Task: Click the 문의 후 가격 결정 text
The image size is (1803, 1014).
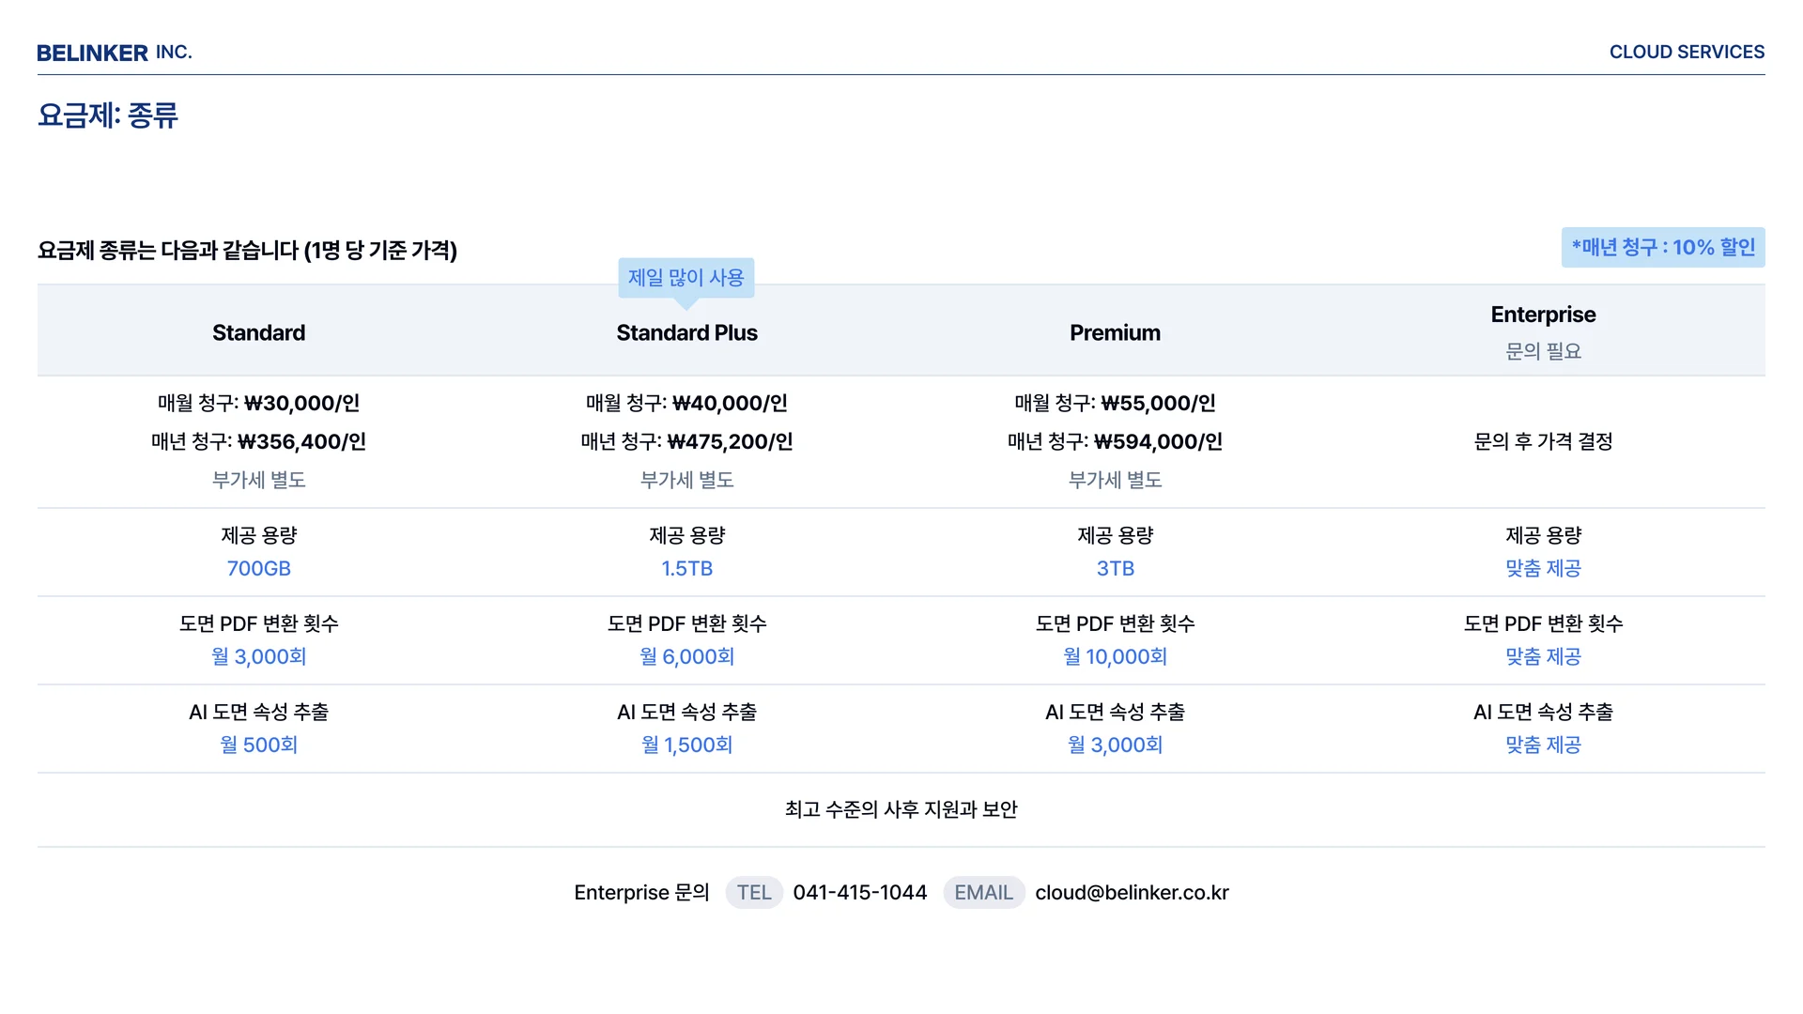Action: (x=1543, y=442)
